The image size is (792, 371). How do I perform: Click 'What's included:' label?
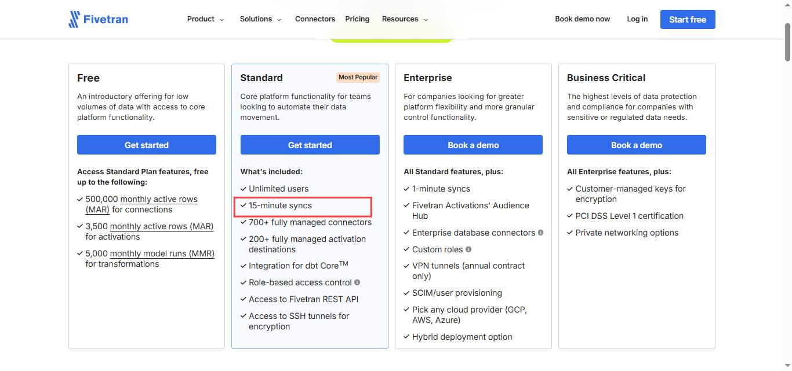[x=271, y=172]
